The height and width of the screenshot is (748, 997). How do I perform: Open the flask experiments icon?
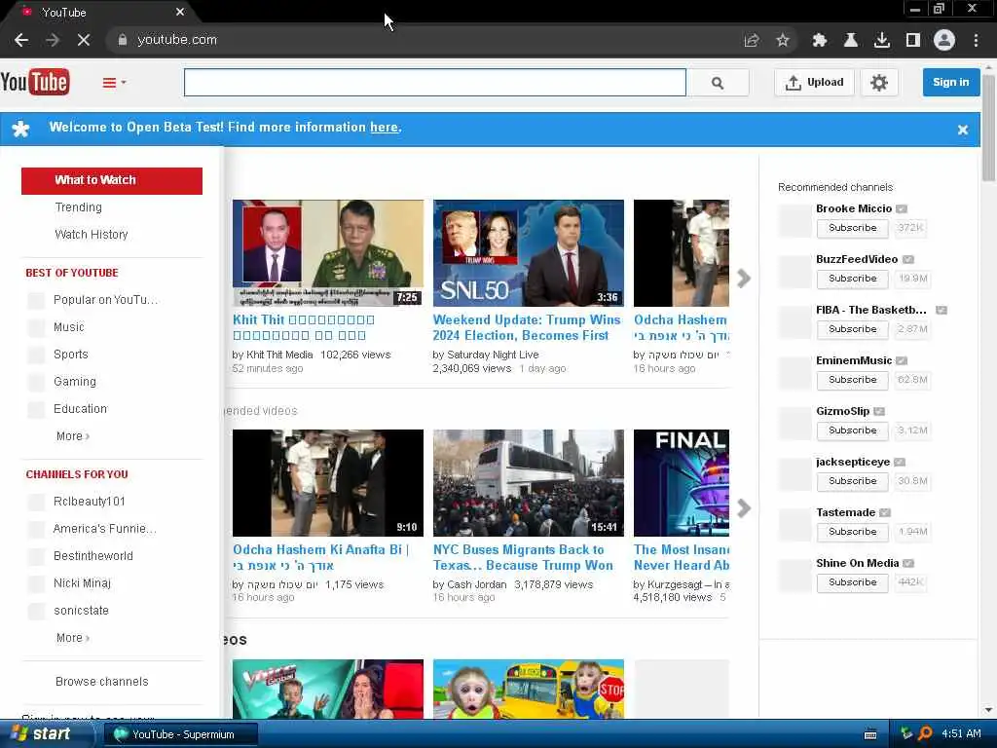click(x=851, y=40)
